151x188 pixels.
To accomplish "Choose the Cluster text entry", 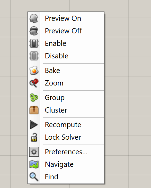I will [x=56, y=110].
